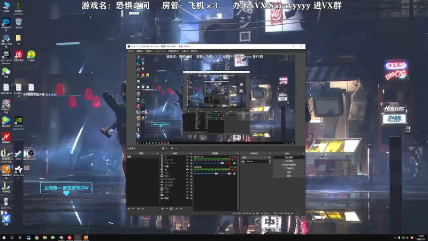Viewport: 428px width, 241px height.
Task: Move scene down in Scenes panel
Action: tap(143, 208)
